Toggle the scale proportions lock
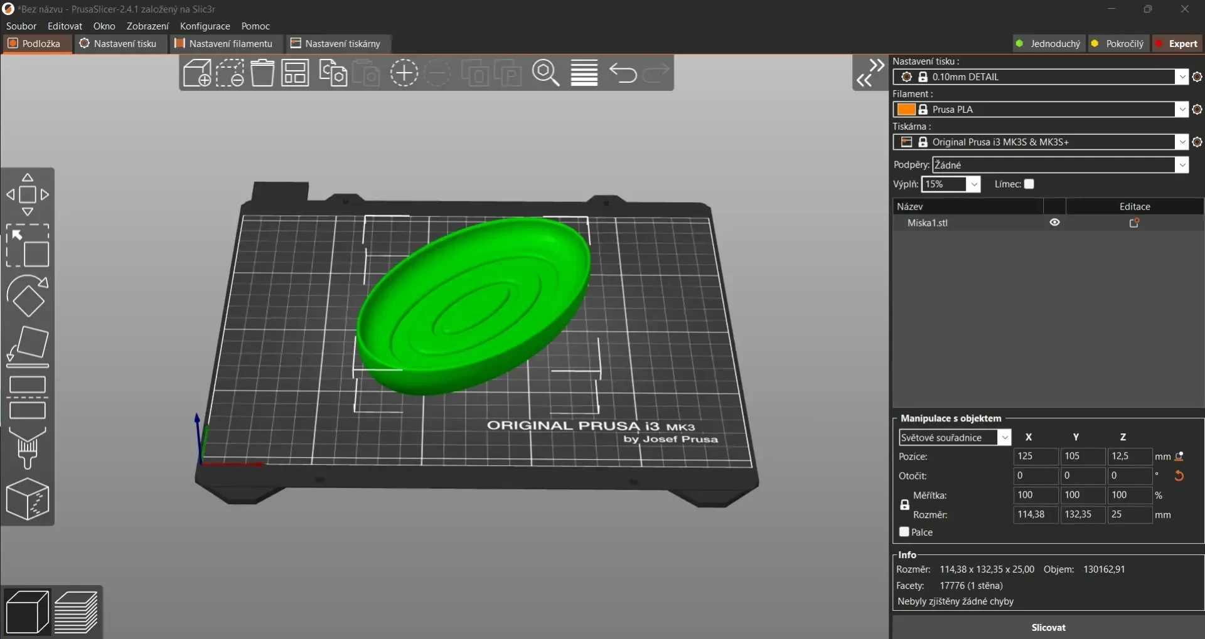Viewport: 1205px width, 639px height. coord(904,504)
